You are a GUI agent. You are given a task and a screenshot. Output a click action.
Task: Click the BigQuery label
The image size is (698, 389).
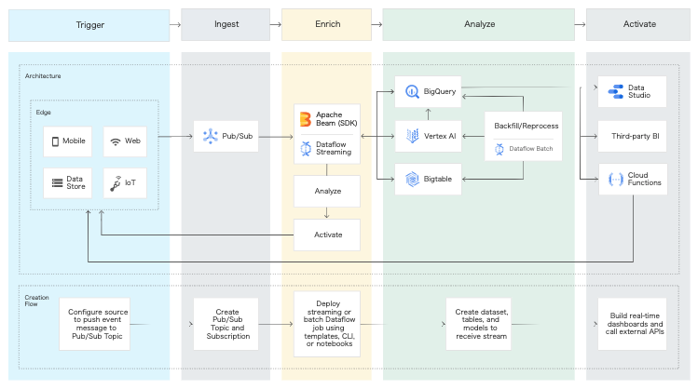(440, 91)
